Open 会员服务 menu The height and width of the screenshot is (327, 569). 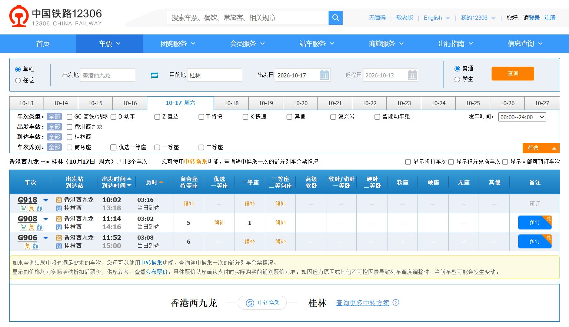coord(247,44)
